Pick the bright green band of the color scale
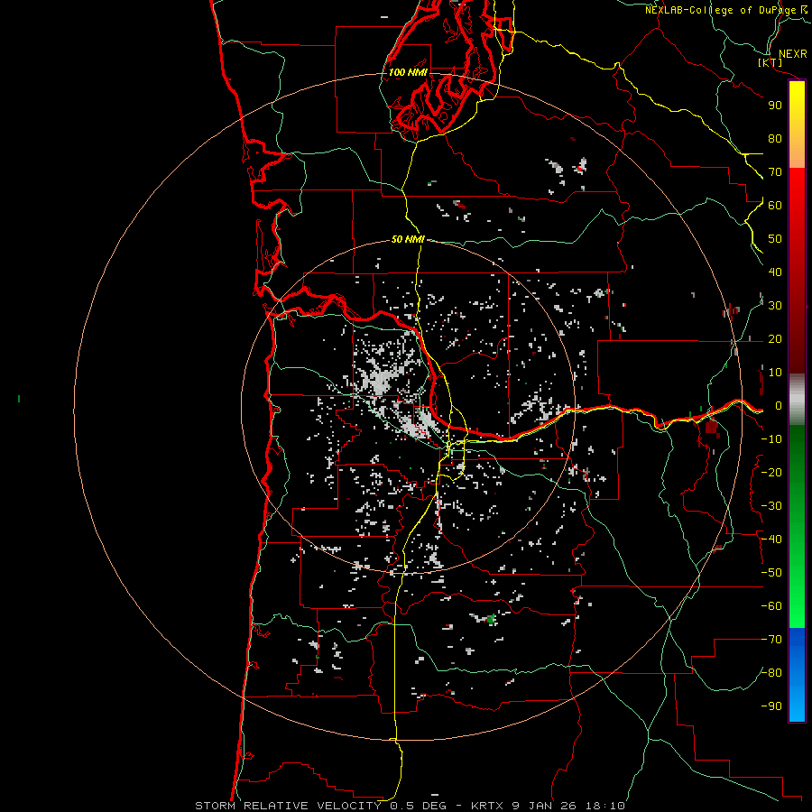This screenshot has width=812, height=812. 797,595
